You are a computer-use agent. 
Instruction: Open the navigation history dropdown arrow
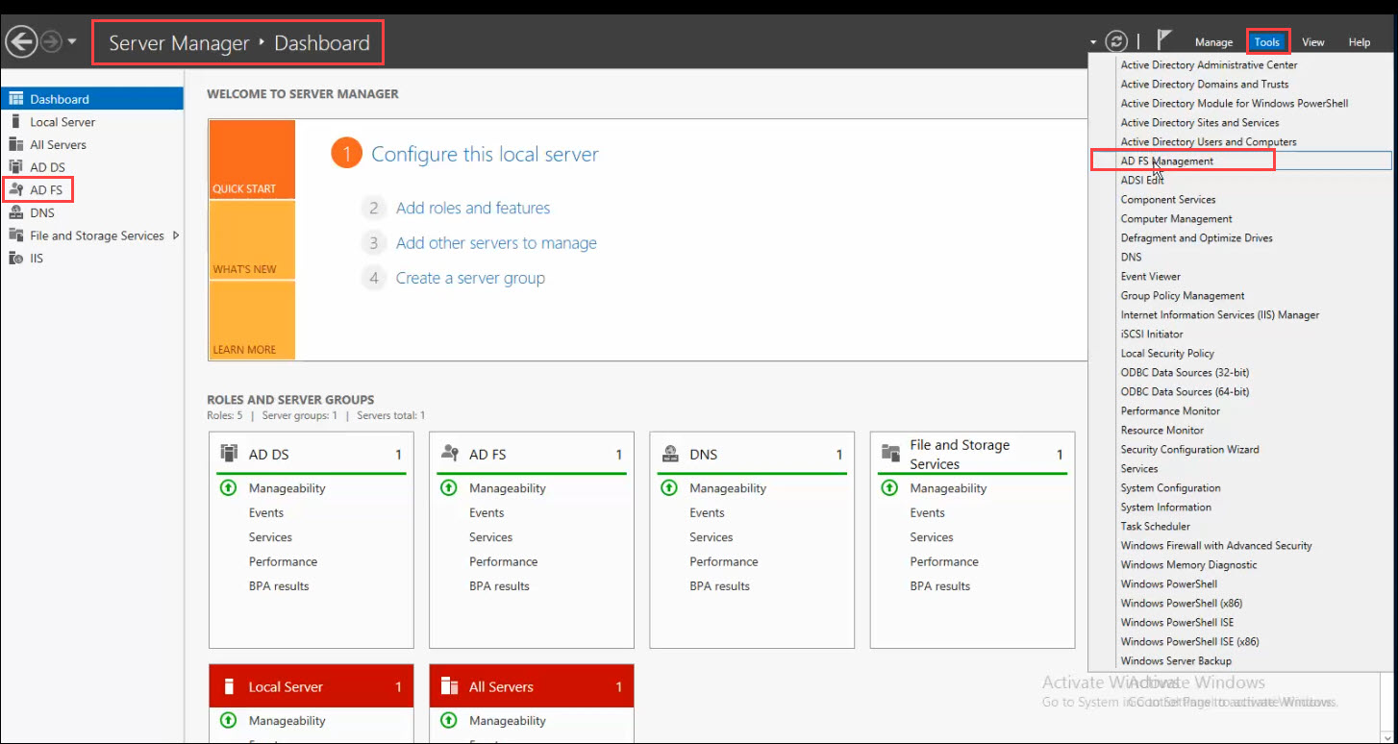(73, 42)
